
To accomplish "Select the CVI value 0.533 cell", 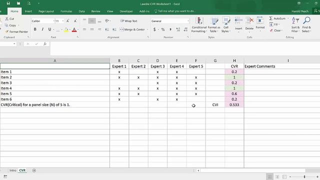I will tap(234, 104).
